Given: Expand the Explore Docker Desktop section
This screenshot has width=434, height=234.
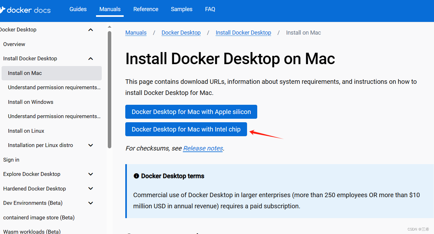Looking at the screenshot, I should [x=91, y=174].
